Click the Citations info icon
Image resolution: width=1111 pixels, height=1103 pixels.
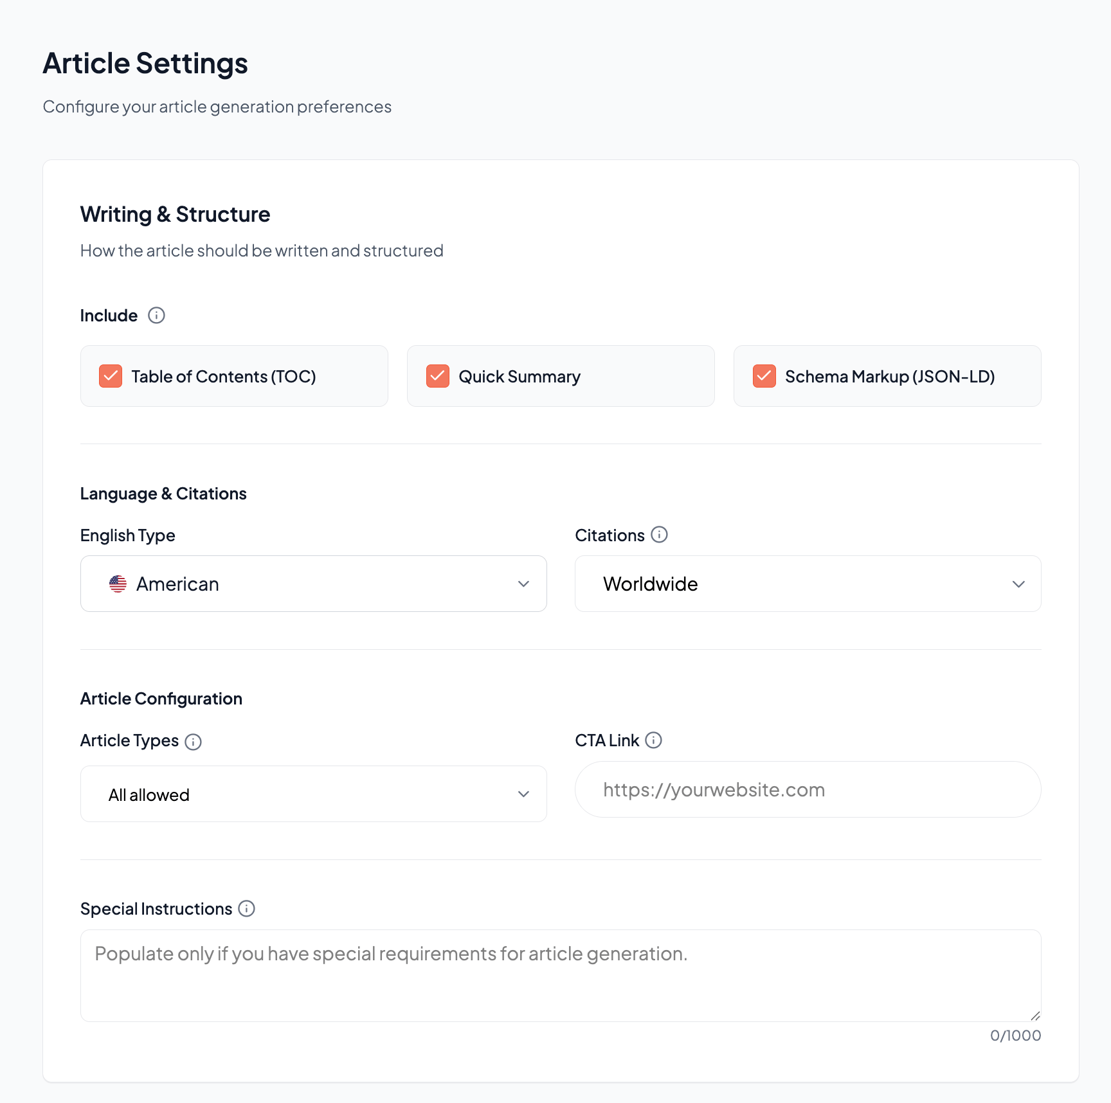coord(659,535)
